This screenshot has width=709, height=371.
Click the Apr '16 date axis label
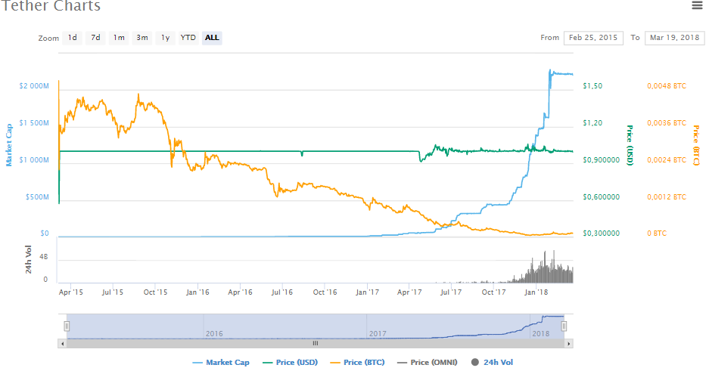pos(240,292)
